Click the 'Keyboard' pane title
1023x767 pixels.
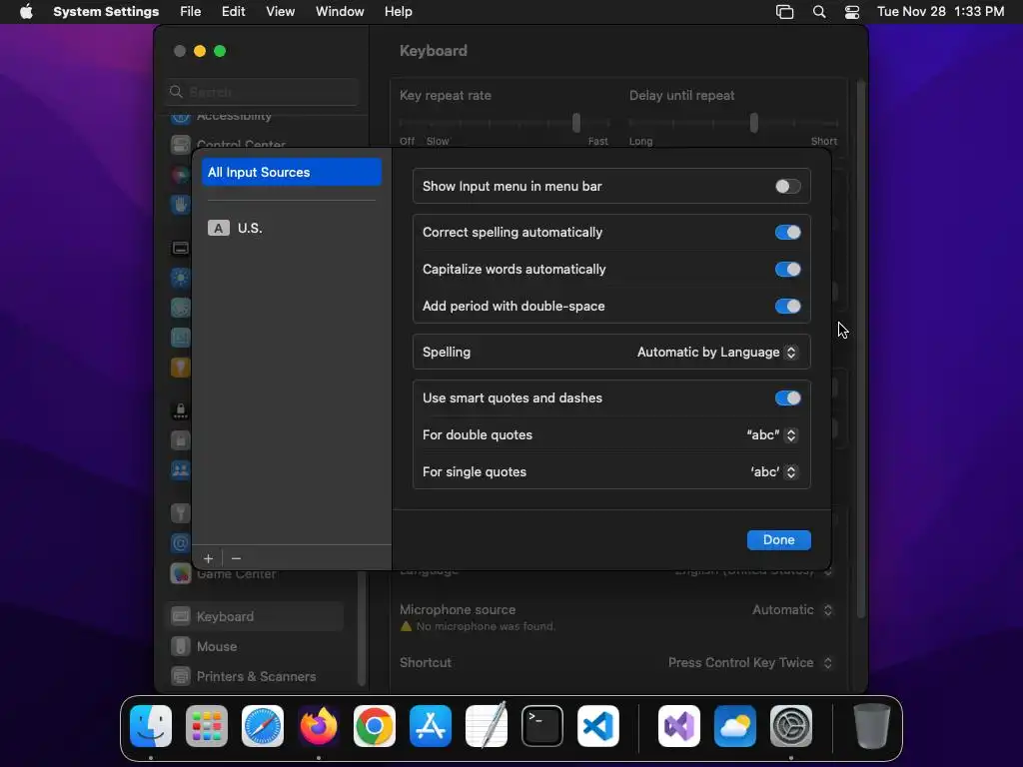pos(434,51)
